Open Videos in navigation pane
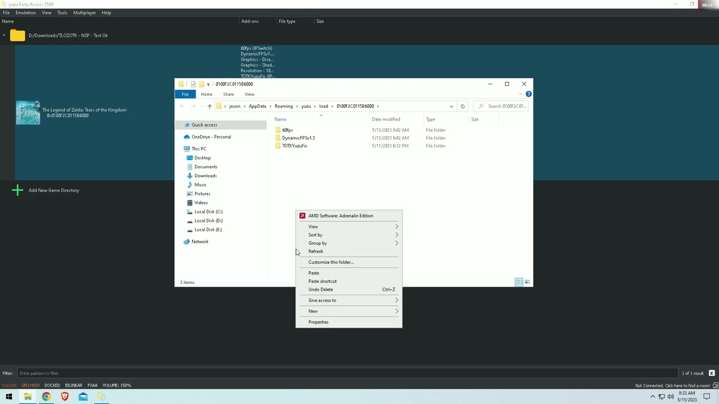The height and width of the screenshot is (404, 719). pos(201,203)
